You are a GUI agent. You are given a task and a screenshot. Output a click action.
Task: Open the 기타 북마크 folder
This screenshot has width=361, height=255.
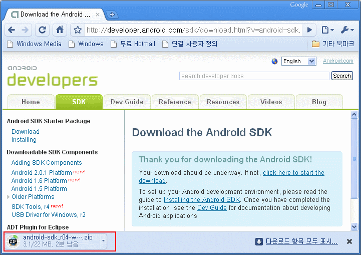click(333, 44)
